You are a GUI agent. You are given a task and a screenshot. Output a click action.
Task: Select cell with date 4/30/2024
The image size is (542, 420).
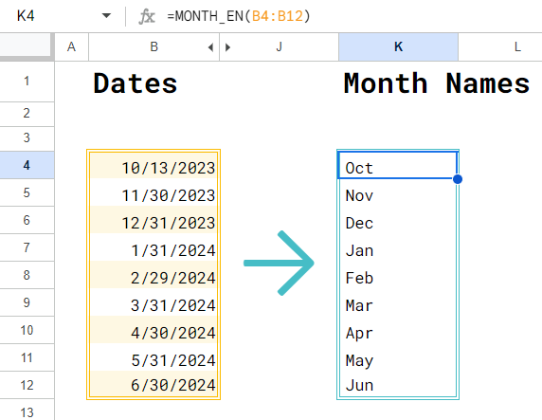tap(154, 330)
